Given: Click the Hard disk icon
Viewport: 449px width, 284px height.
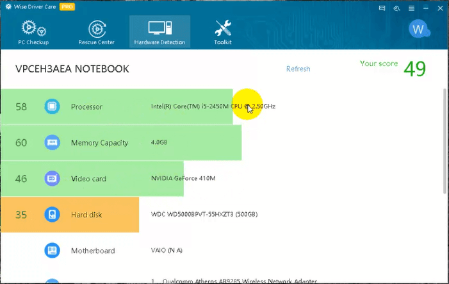Looking at the screenshot, I should tap(52, 214).
